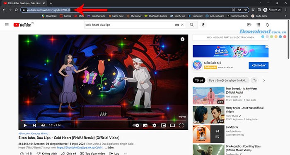Screen dimensions: 290x155
Task: Click the #EltonJohn hashtag
Action: [x=24, y=133]
